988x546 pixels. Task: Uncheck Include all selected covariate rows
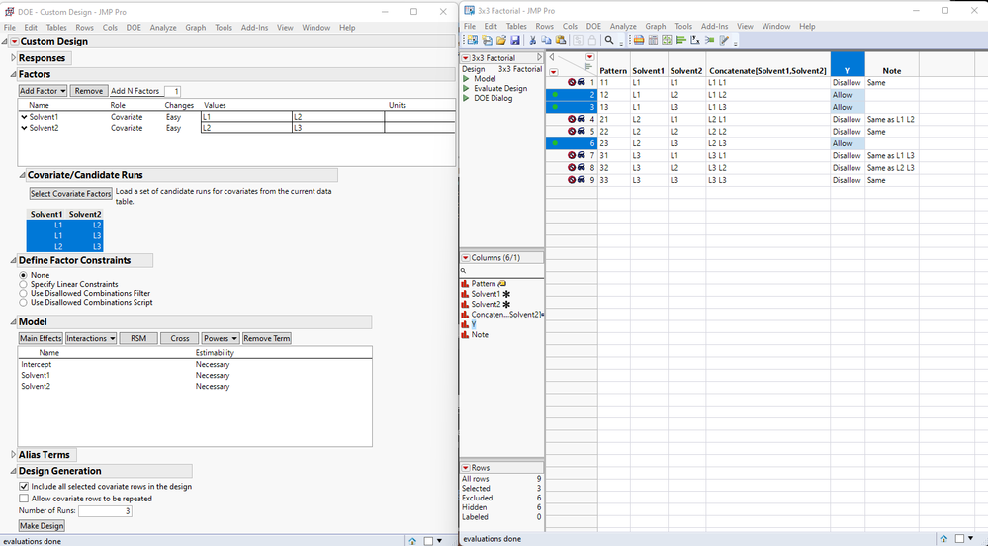(x=24, y=486)
